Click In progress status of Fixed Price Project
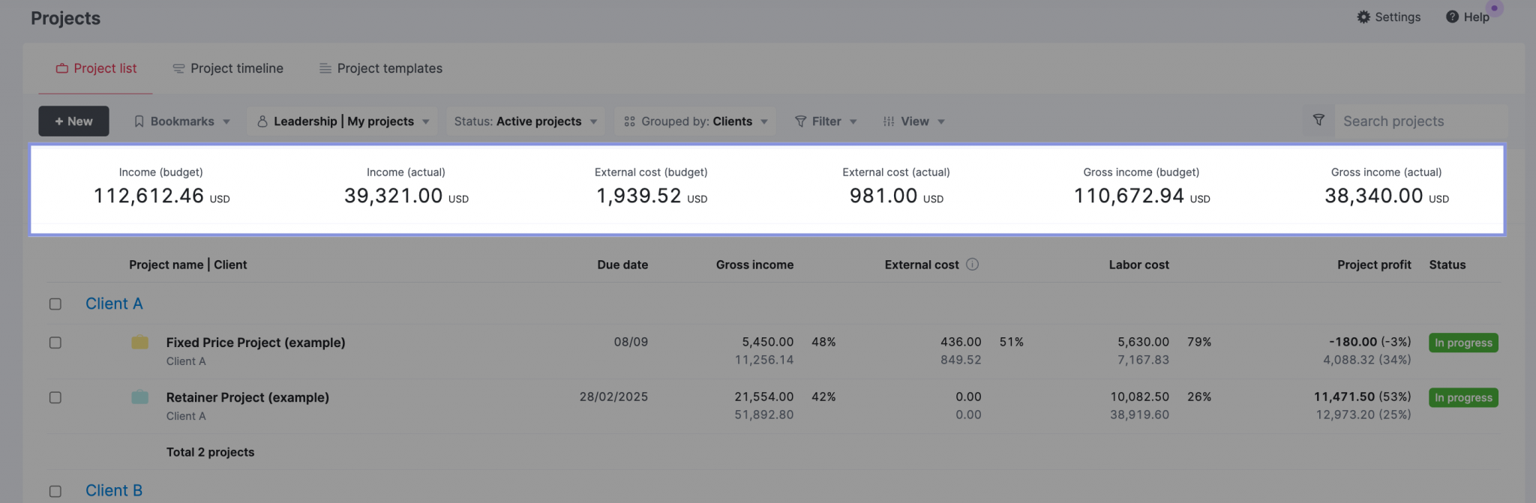The image size is (1536, 503). click(x=1463, y=343)
